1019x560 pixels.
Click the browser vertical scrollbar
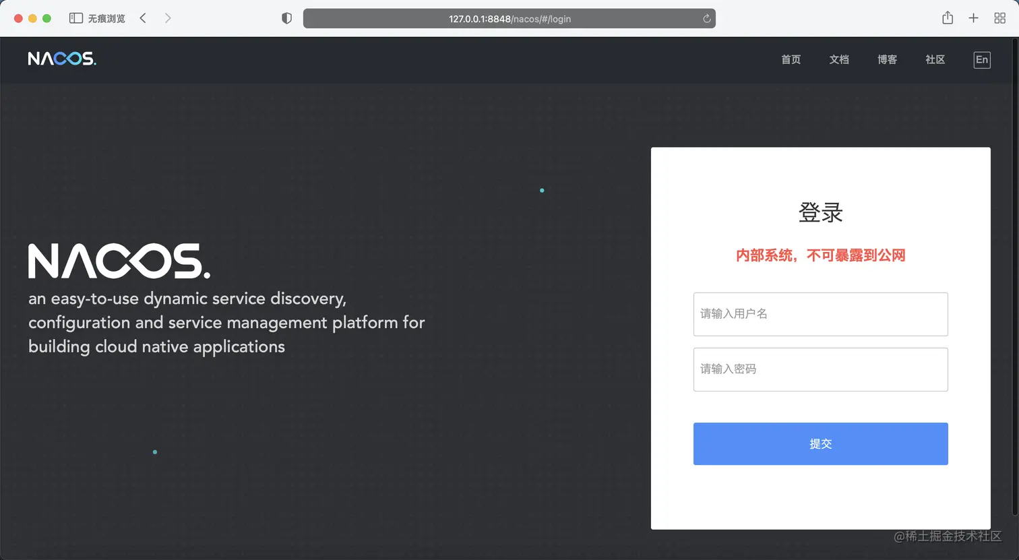[1015, 276]
